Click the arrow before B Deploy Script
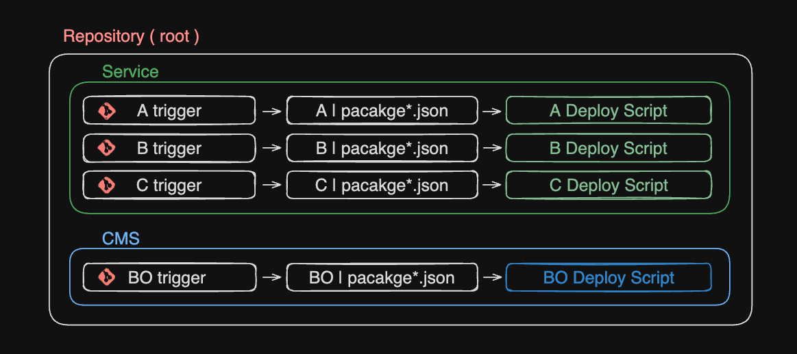797x354 pixels. coord(491,148)
